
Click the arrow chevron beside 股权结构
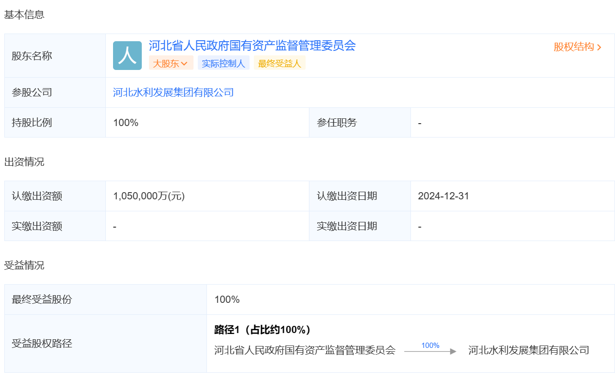coord(599,47)
